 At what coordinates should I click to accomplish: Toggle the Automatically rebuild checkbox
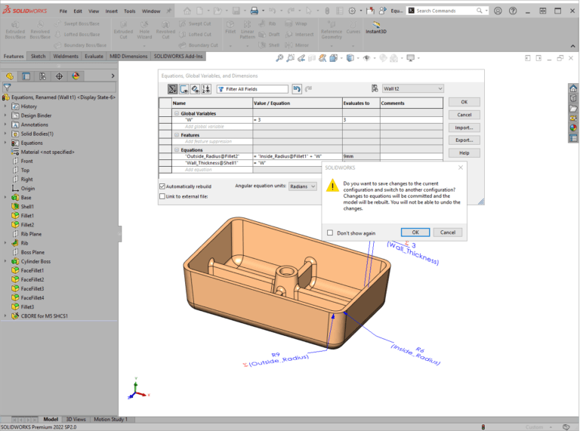(x=162, y=186)
